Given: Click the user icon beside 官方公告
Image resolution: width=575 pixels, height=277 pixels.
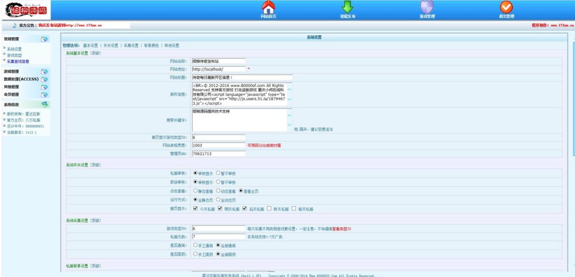Looking at the screenshot, I should tap(14, 25).
